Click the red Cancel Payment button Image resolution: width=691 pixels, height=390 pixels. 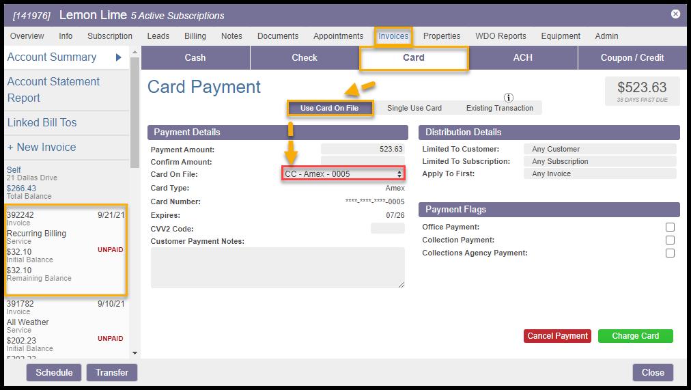tap(557, 336)
